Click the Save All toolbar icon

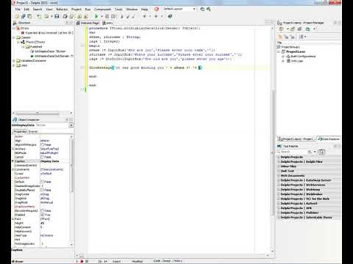(x=65, y=16)
